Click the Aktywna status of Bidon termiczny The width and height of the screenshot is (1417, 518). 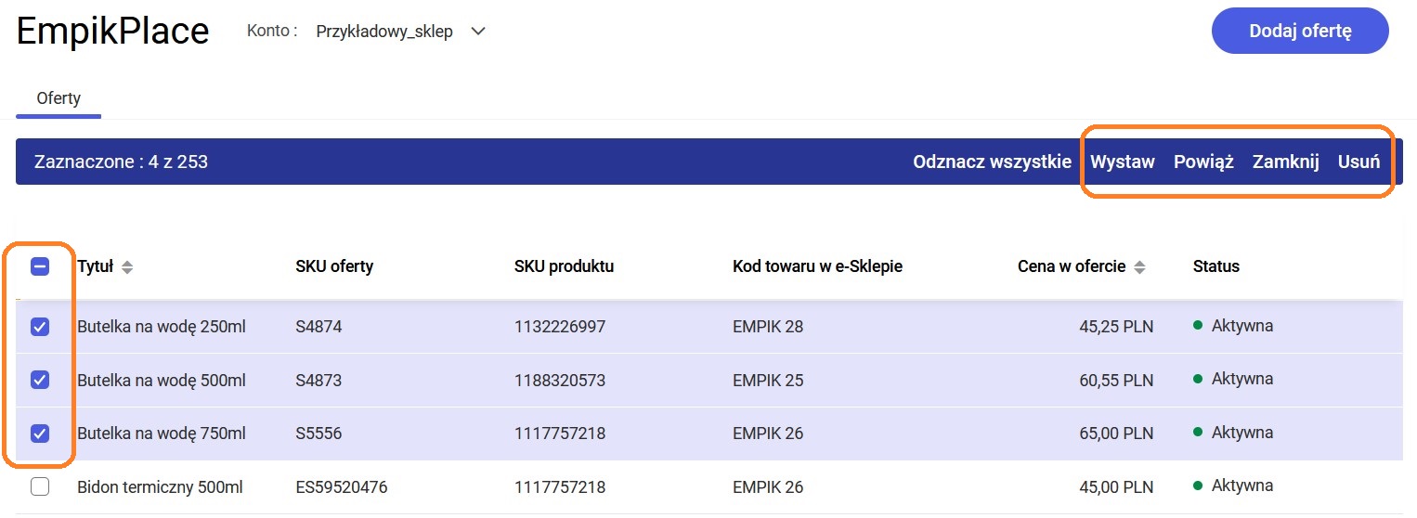point(1241,486)
